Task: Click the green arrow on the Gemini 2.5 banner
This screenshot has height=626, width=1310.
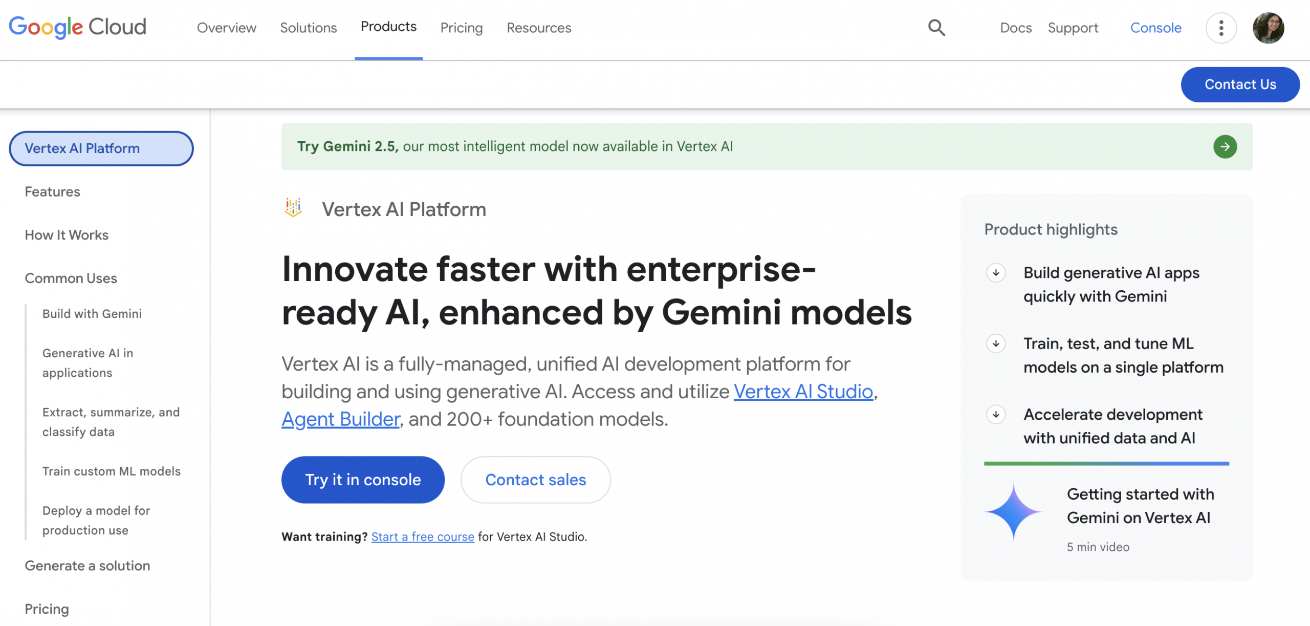Action: [x=1225, y=147]
